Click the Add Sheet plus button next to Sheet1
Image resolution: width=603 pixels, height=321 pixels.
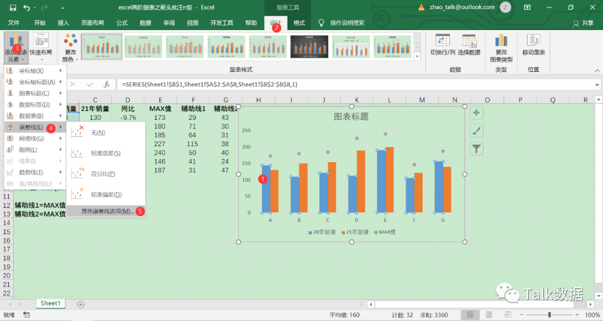click(82, 303)
